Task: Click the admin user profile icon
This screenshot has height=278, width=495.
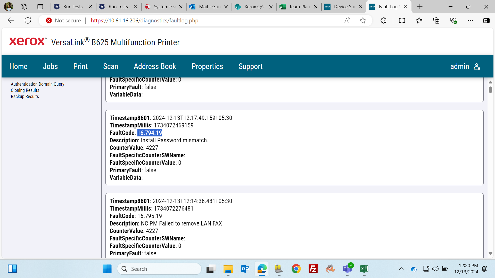Action: [477, 66]
